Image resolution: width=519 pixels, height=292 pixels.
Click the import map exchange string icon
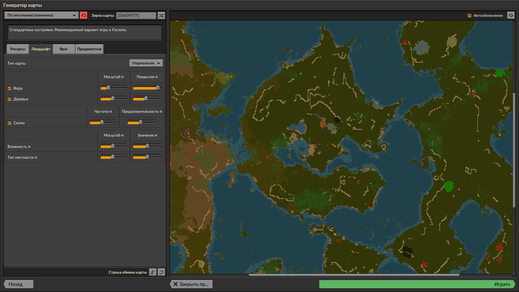pyautogui.click(x=153, y=272)
